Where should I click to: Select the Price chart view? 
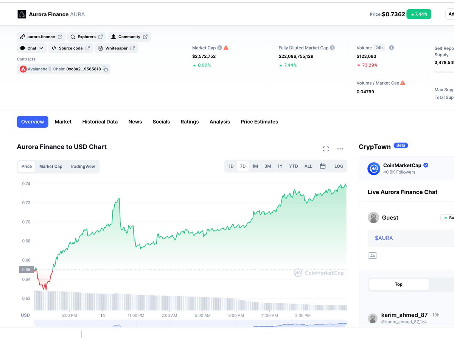click(26, 167)
